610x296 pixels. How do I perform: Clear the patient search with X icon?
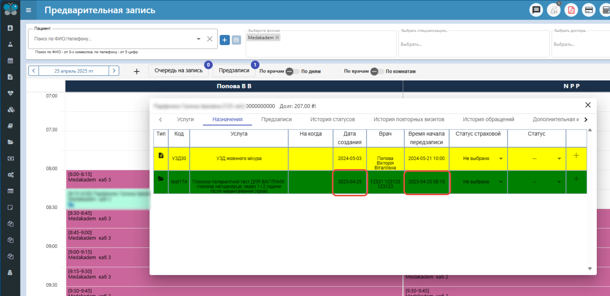tap(210, 39)
